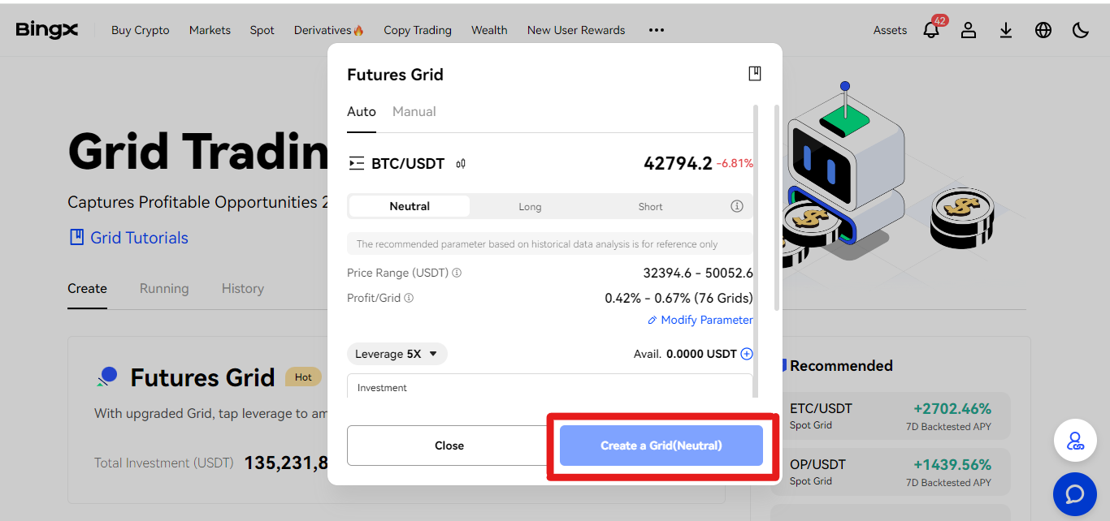Select the Long grid mode

pyautogui.click(x=530, y=206)
